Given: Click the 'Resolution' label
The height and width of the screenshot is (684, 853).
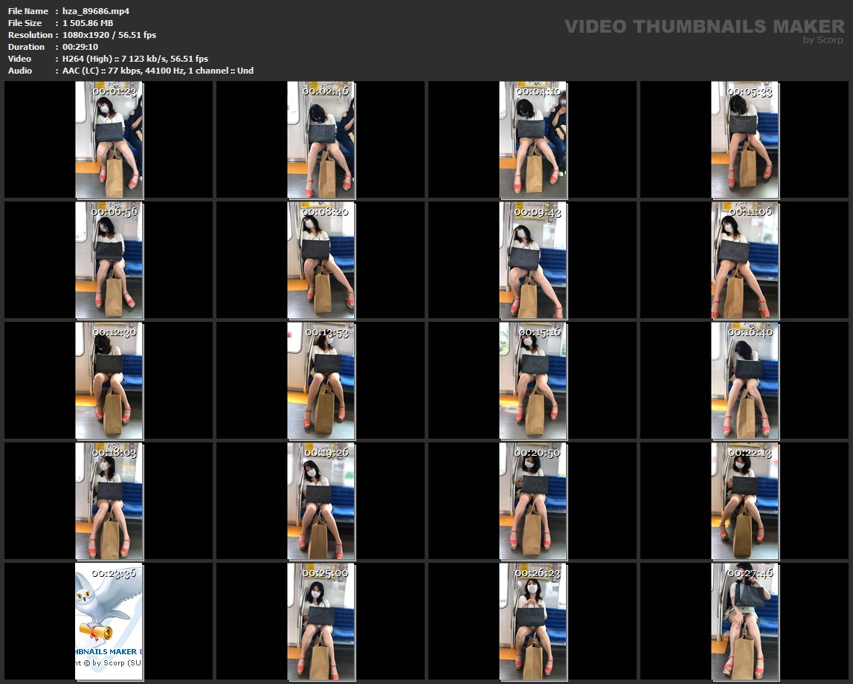Looking at the screenshot, I should (x=30, y=35).
